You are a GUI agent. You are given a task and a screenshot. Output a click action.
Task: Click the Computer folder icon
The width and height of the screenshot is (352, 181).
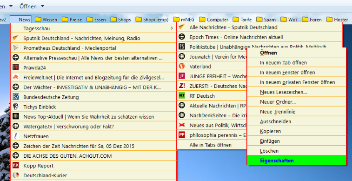202,20
